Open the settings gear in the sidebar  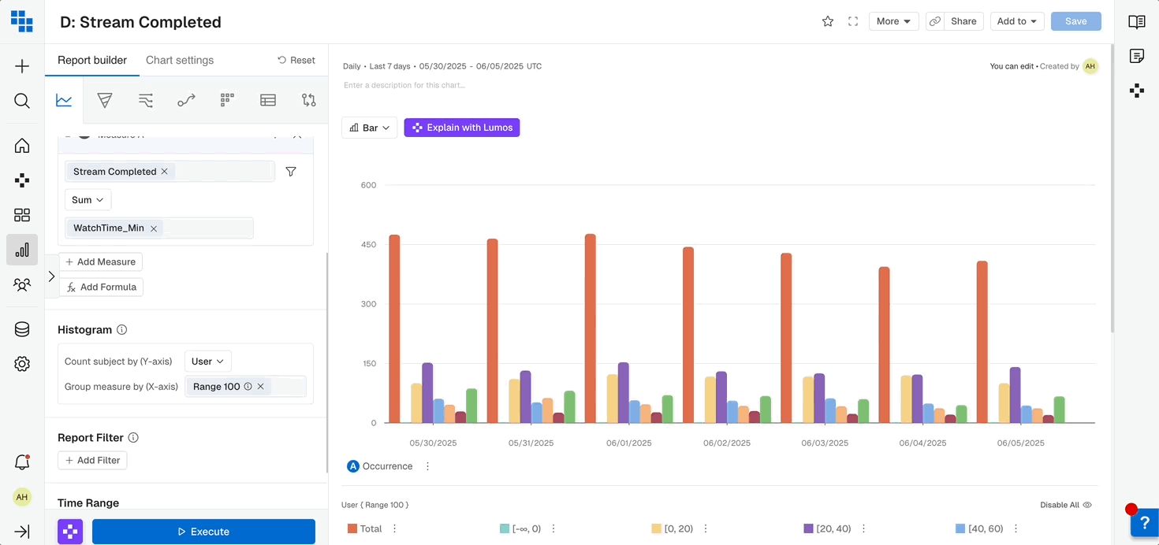[x=22, y=364]
